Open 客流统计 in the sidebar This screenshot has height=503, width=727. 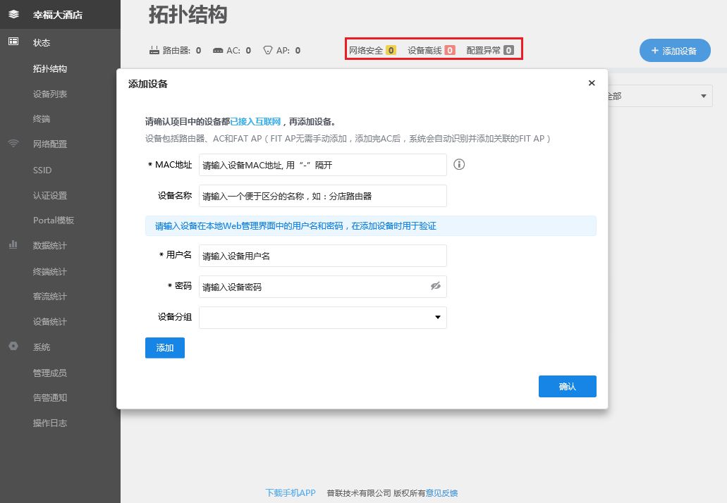point(50,296)
